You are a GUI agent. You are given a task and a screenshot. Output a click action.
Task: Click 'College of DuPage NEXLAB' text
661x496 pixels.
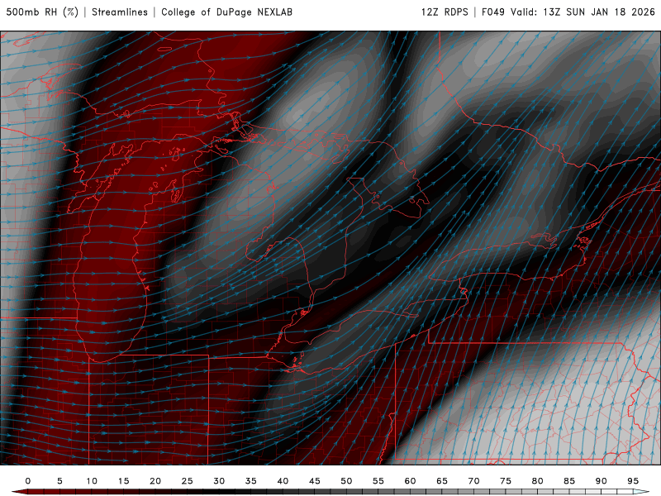coord(226,12)
